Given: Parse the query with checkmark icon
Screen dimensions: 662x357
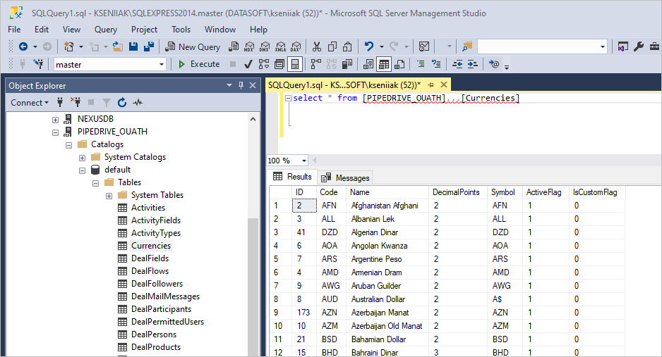Looking at the screenshot, I should tap(248, 64).
